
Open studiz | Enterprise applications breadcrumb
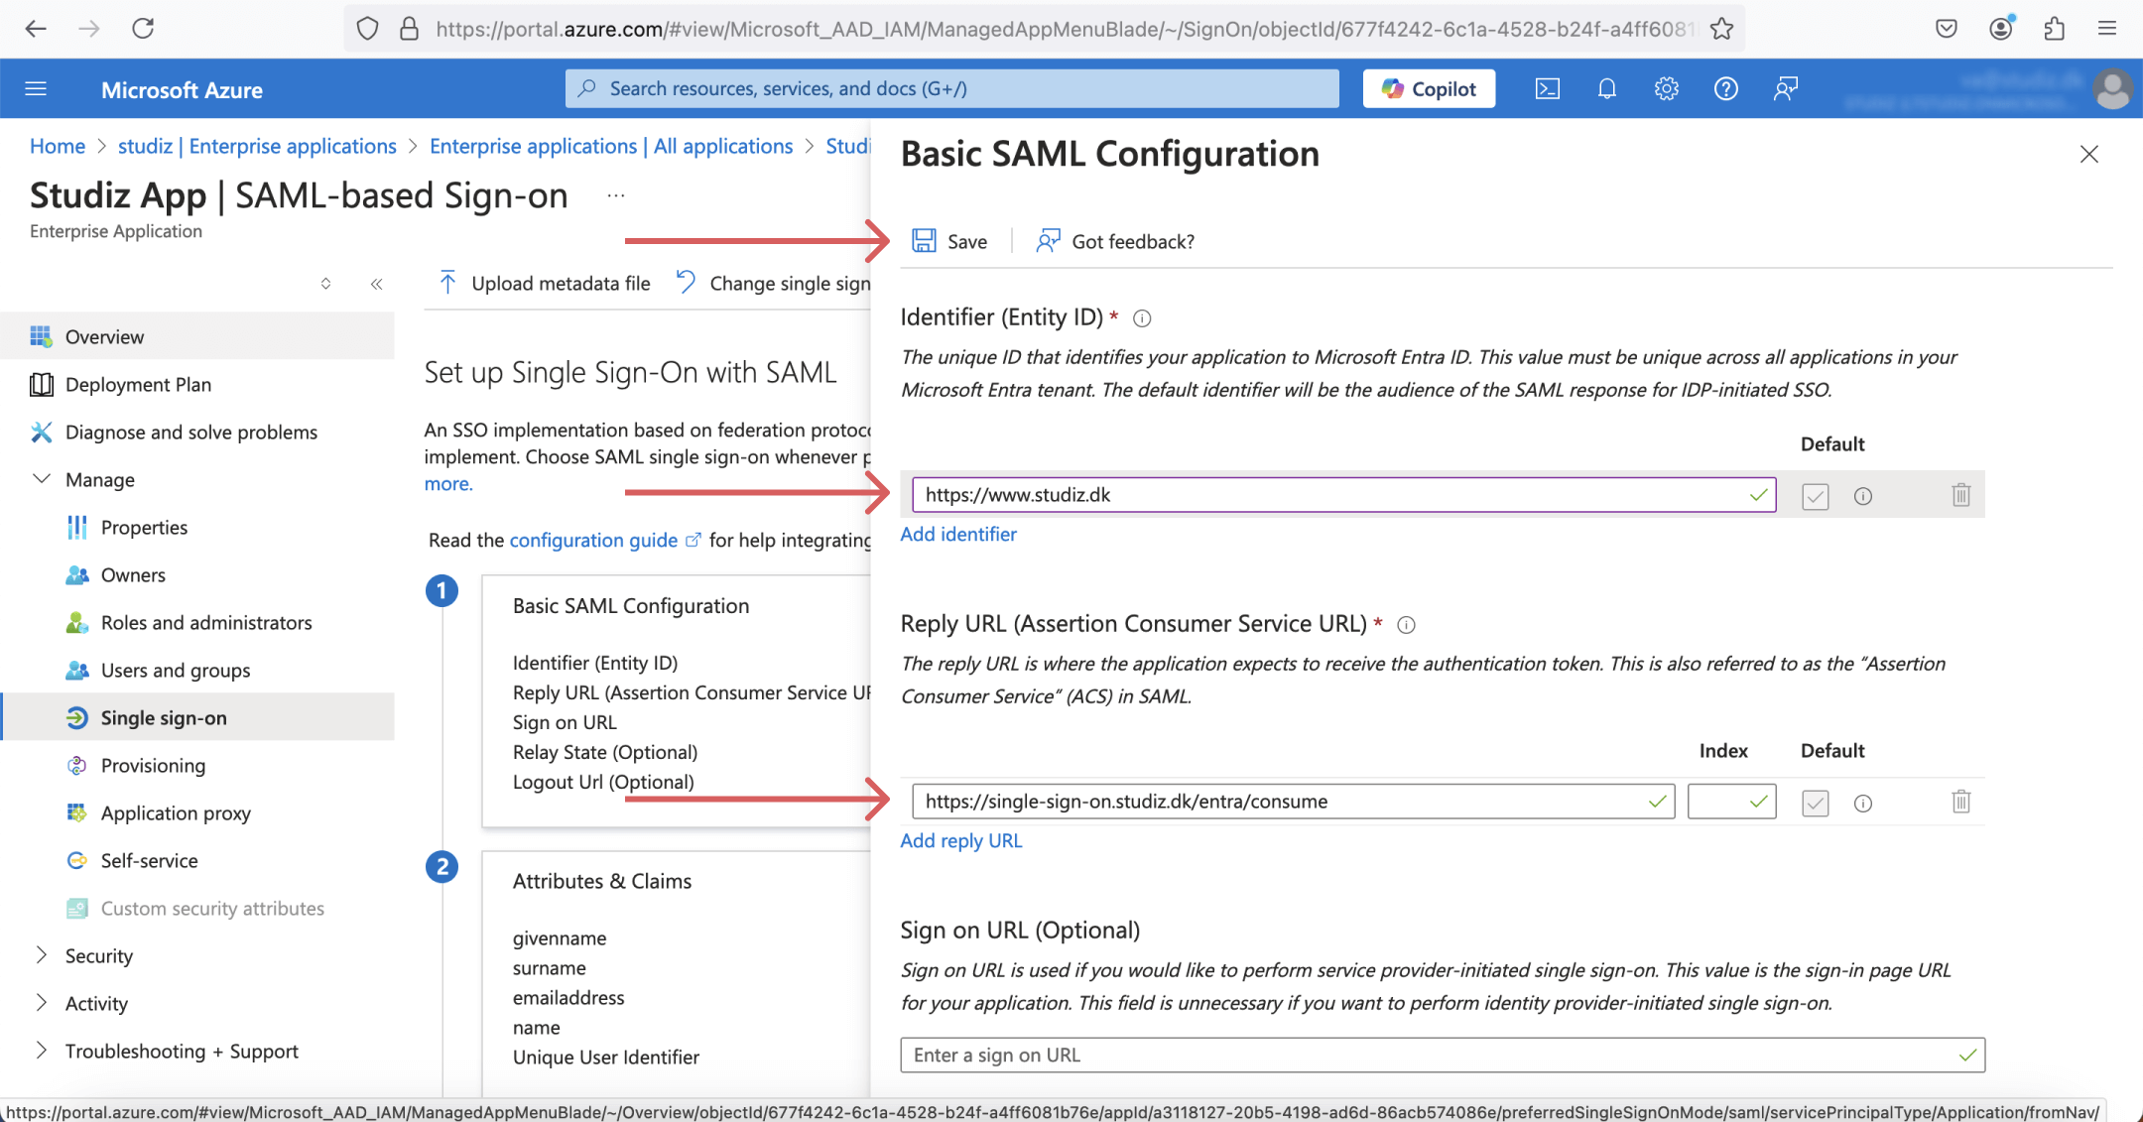[x=257, y=147]
